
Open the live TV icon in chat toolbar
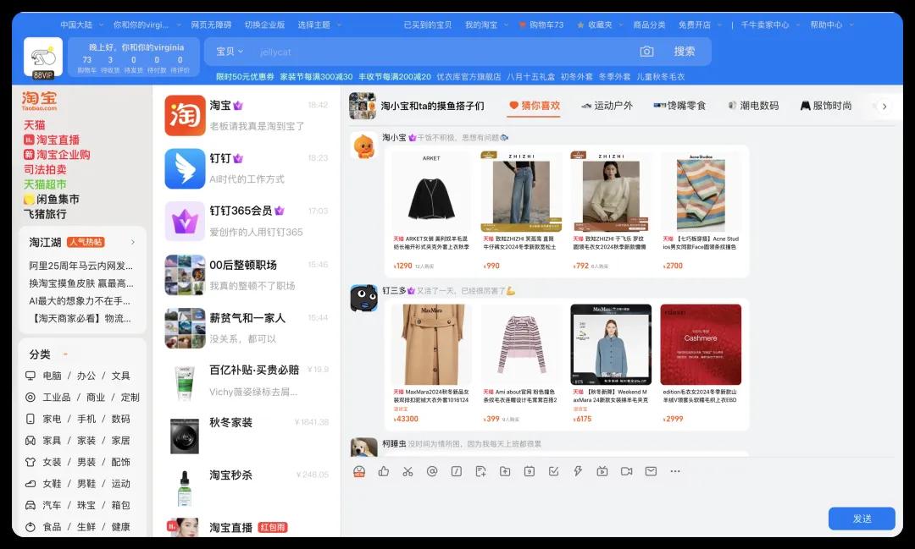coord(602,471)
